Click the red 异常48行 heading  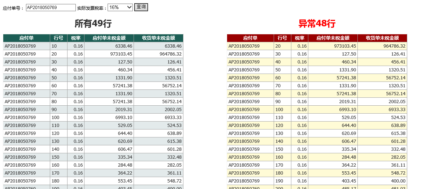pos(317,24)
